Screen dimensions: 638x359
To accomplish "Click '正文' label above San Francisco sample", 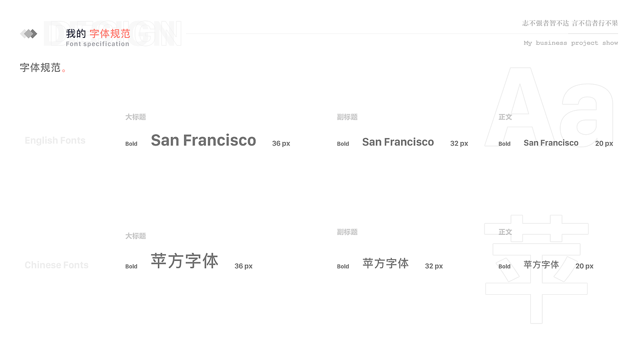I will coord(505,117).
